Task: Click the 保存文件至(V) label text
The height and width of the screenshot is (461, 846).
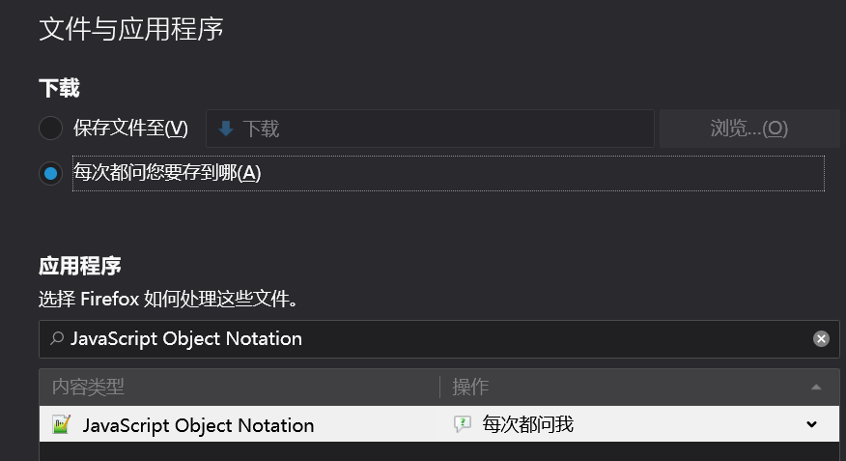Action: tap(130, 129)
